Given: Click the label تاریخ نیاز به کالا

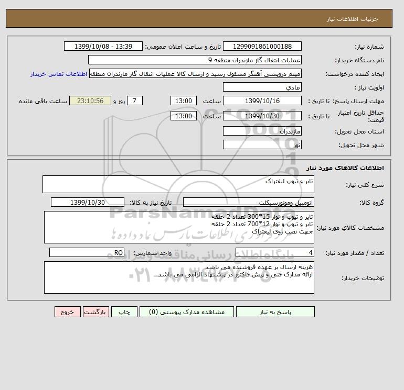Looking at the screenshot, I should pos(151,203).
